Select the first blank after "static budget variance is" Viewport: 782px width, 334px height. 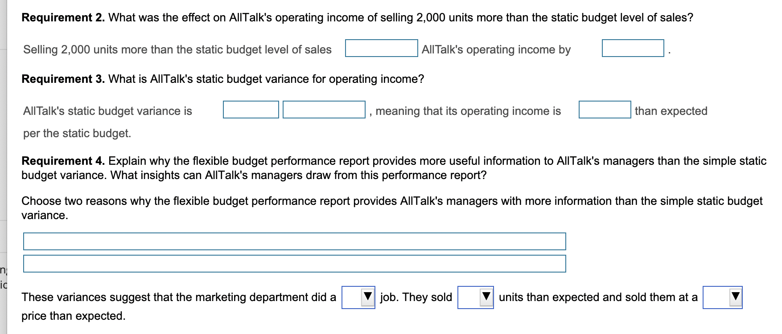(x=251, y=109)
